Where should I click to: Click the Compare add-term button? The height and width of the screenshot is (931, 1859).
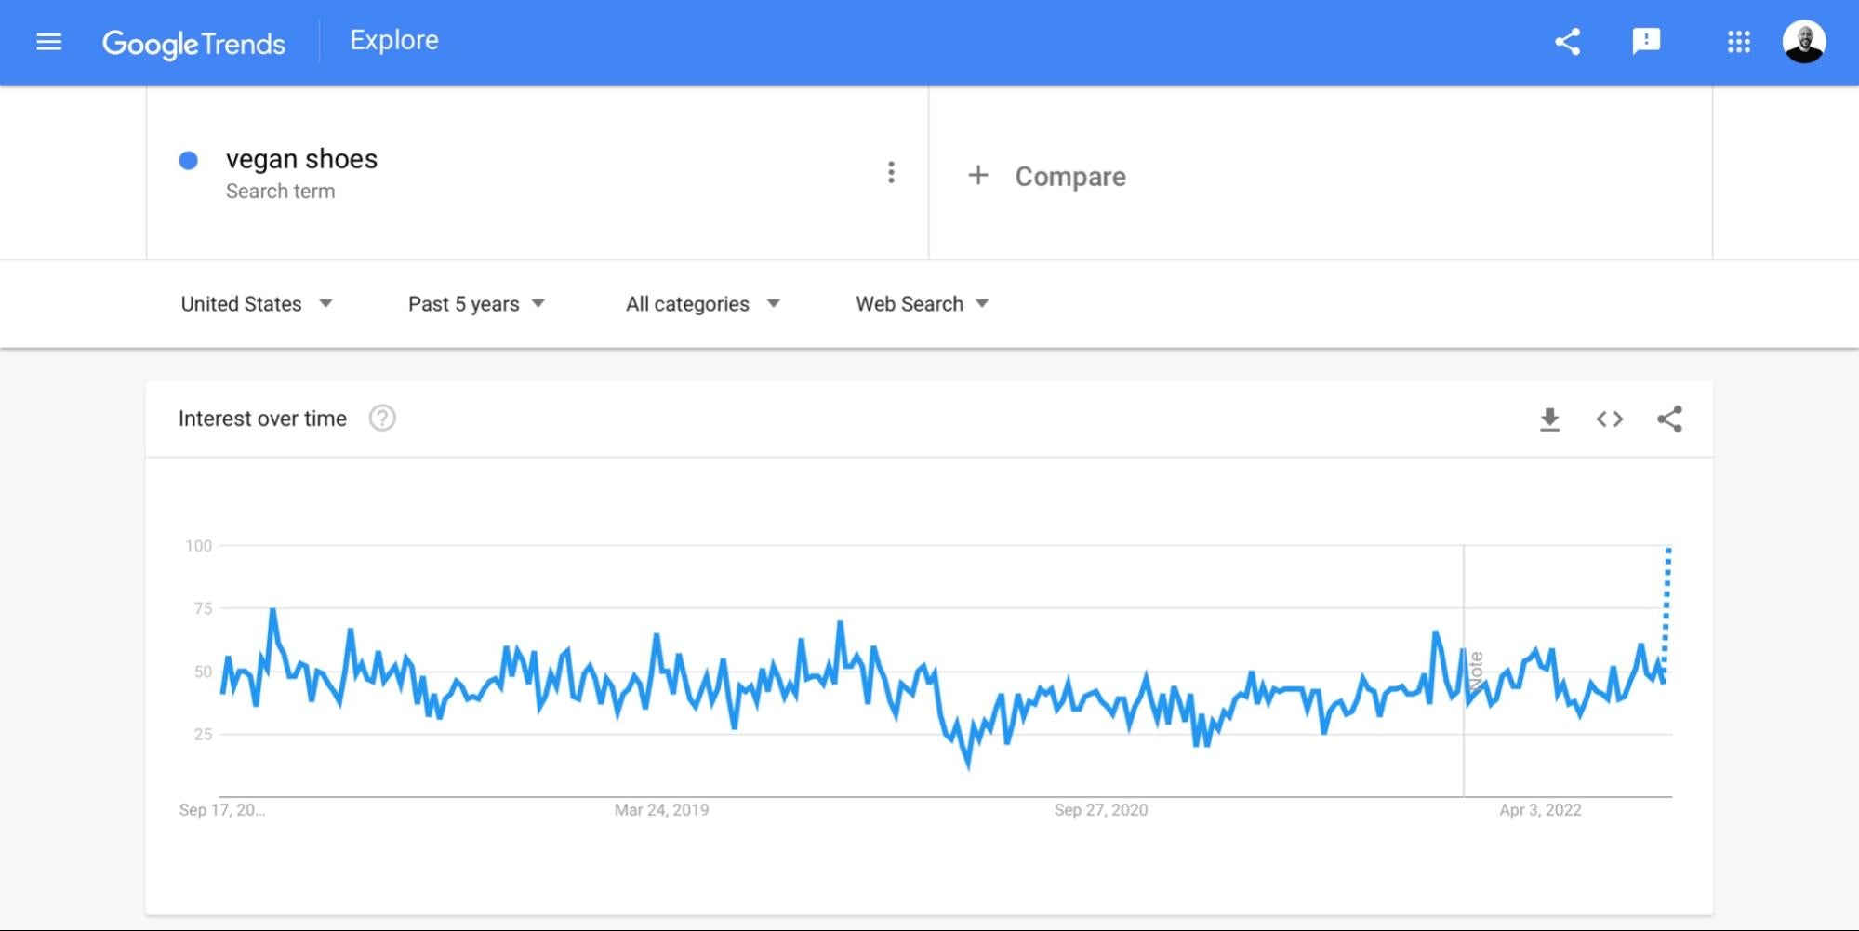1048,176
